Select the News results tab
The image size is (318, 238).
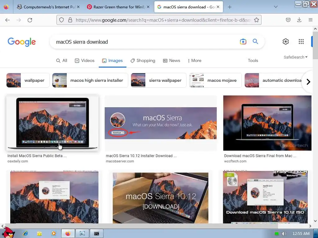tap(171, 60)
